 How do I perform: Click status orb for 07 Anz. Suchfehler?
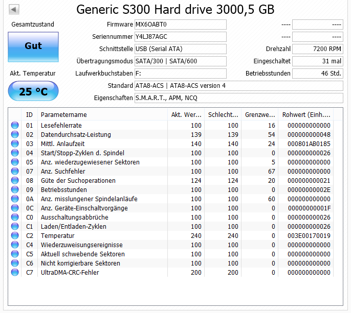(15, 171)
